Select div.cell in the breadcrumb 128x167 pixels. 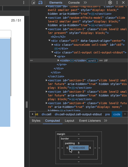click(x=46, y=114)
